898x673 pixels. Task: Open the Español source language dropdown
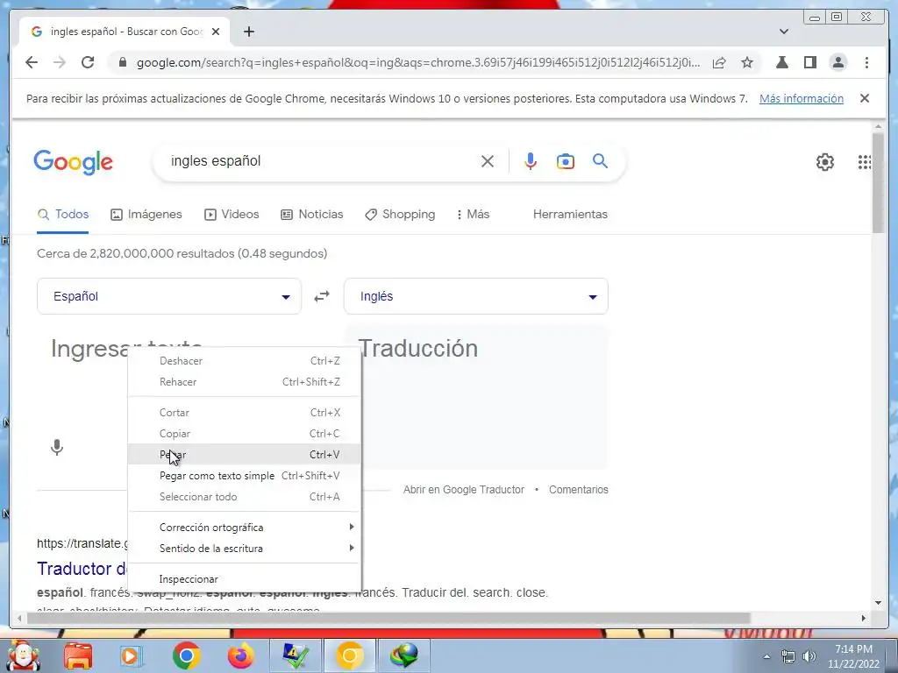(x=169, y=296)
